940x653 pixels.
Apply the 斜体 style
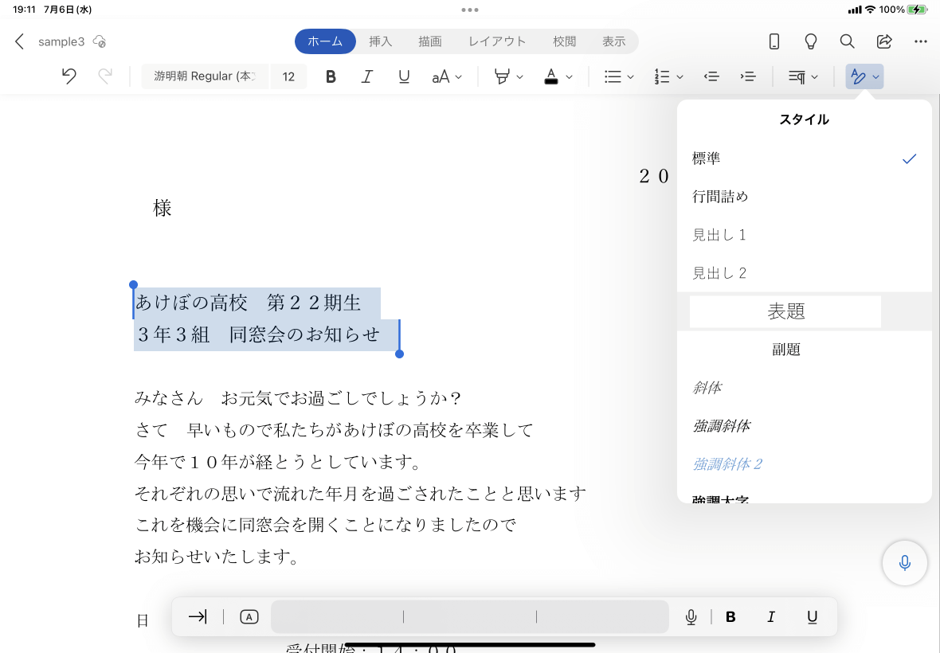[x=805, y=388]
